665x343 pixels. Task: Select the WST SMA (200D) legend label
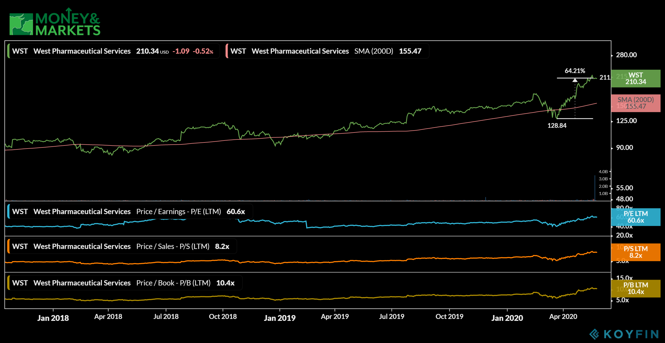pyautogui.click(x=328, y=51)
